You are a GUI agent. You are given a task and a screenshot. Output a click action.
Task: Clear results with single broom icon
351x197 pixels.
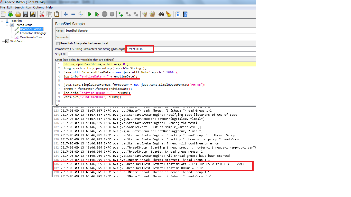pos(145,14)
